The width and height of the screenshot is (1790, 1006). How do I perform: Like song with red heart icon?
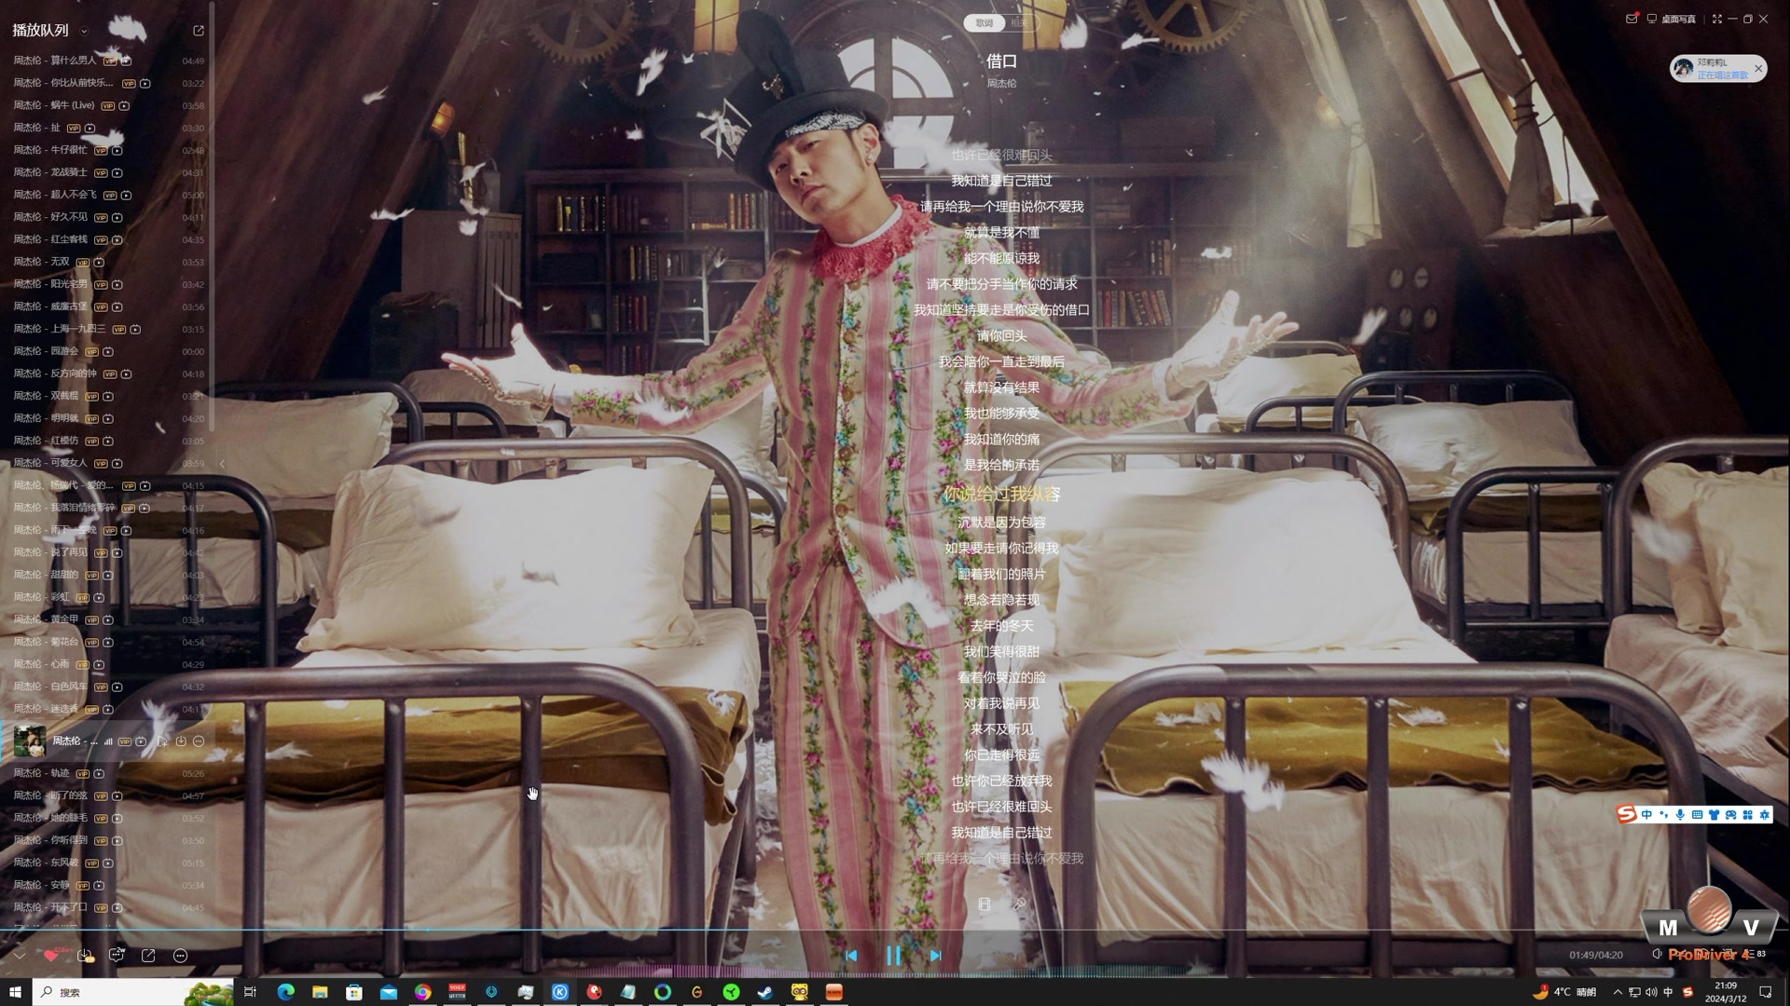pyautogui.click(x=51, y=956)
